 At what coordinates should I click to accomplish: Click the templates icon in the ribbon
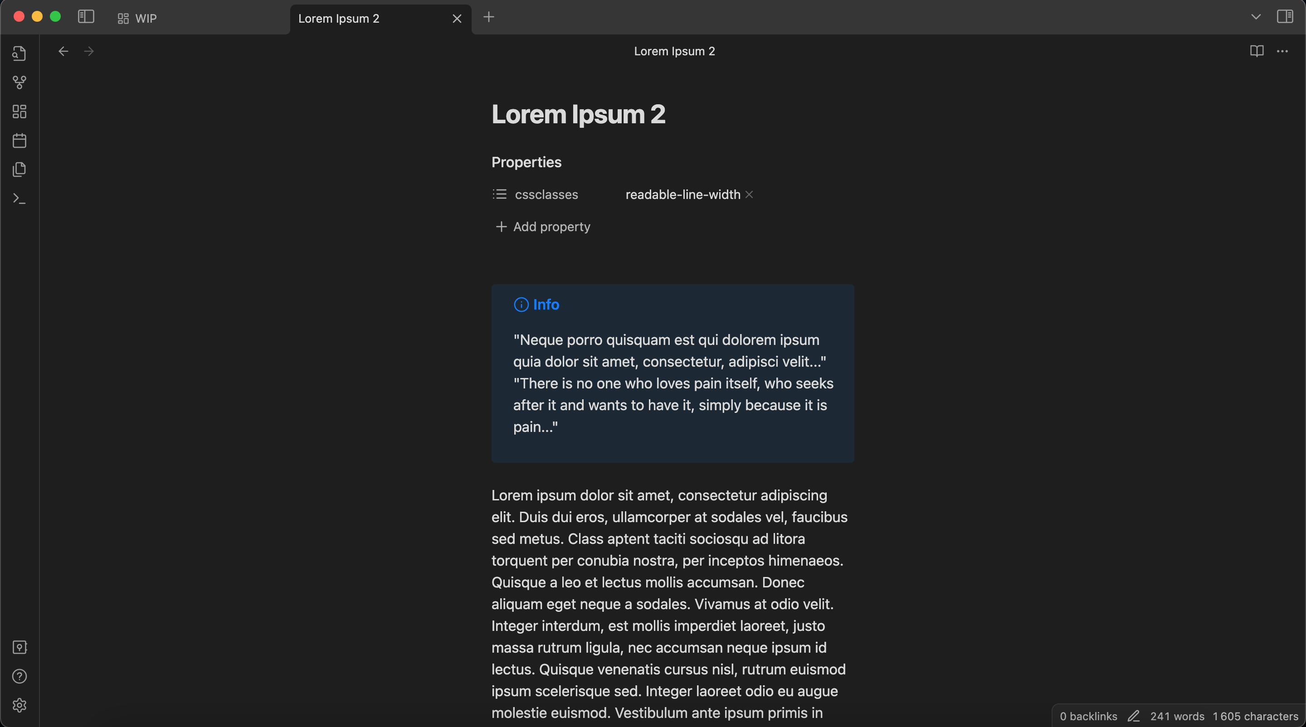(x=19, y=169)
